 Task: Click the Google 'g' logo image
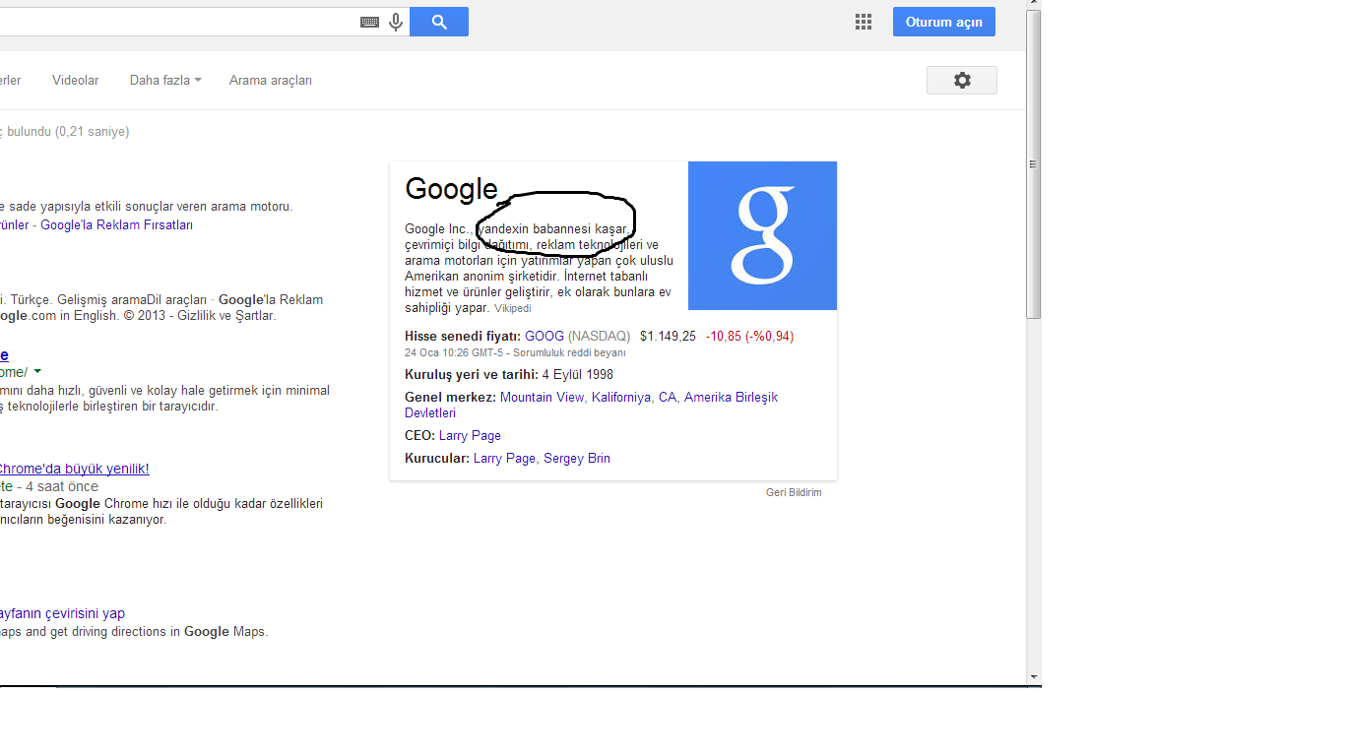pos(762,236)
